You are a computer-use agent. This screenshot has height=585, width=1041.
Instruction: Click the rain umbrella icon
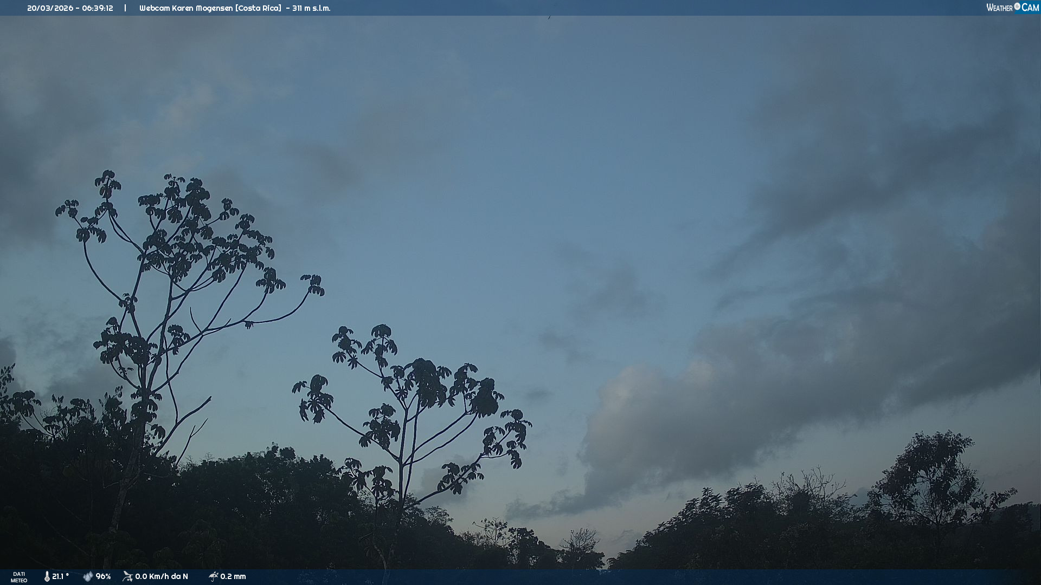point(213,576)
